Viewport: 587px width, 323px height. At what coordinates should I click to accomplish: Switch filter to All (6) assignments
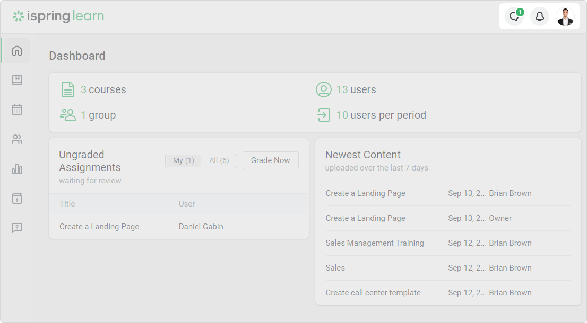(219, 161)
